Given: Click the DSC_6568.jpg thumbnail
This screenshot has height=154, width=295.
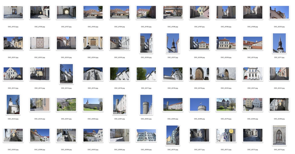Looking at the screenshot, I should coord(120,135).
